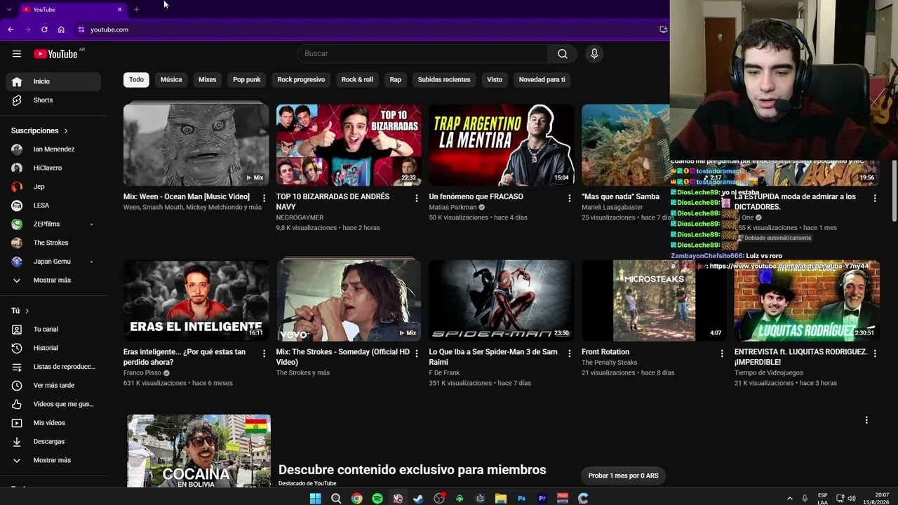Open Listas de reproducción

click(x=53, y=367)
